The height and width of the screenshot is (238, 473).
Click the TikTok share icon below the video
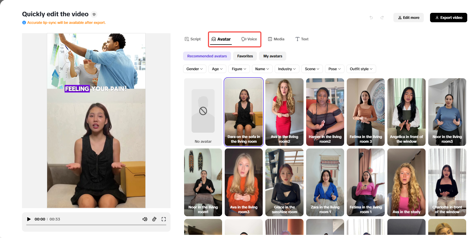point(154,219)
